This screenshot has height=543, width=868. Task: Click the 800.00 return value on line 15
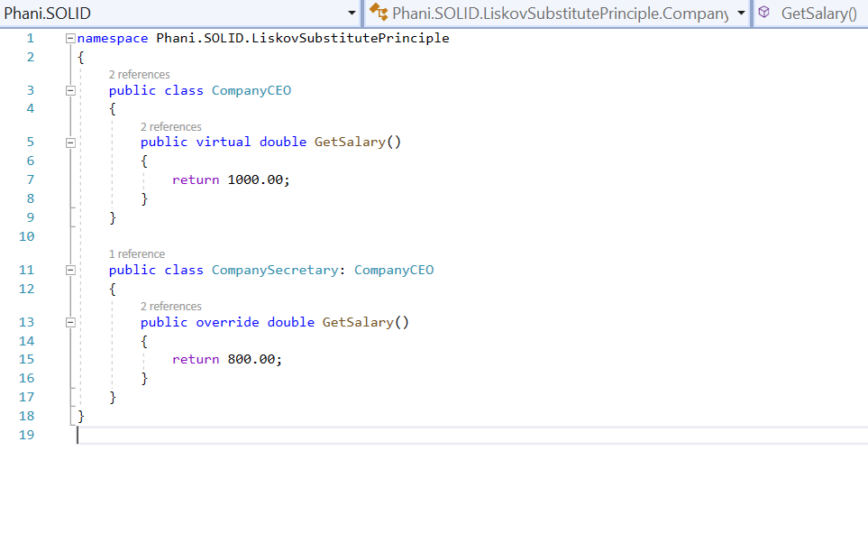tap(254, 359)
